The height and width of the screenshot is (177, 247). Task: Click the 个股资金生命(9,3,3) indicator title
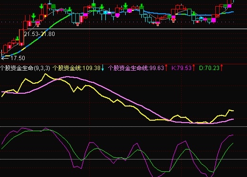coord(25,68)
